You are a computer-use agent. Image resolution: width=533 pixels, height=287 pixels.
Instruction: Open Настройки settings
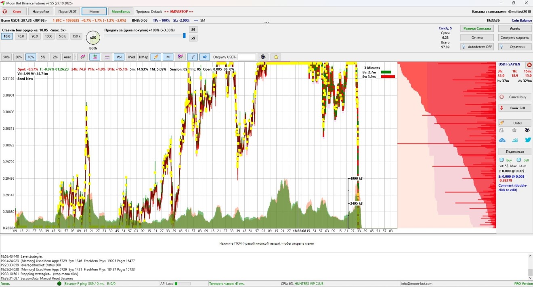tap(41, 11)
